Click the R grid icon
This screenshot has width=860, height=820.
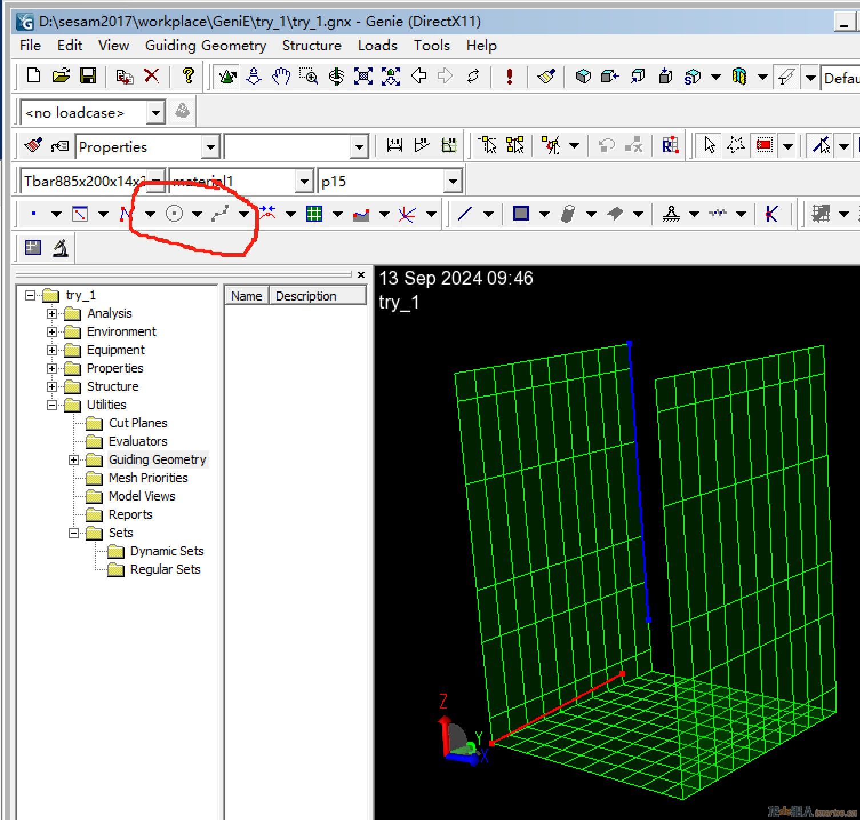[x=670, y=145]
